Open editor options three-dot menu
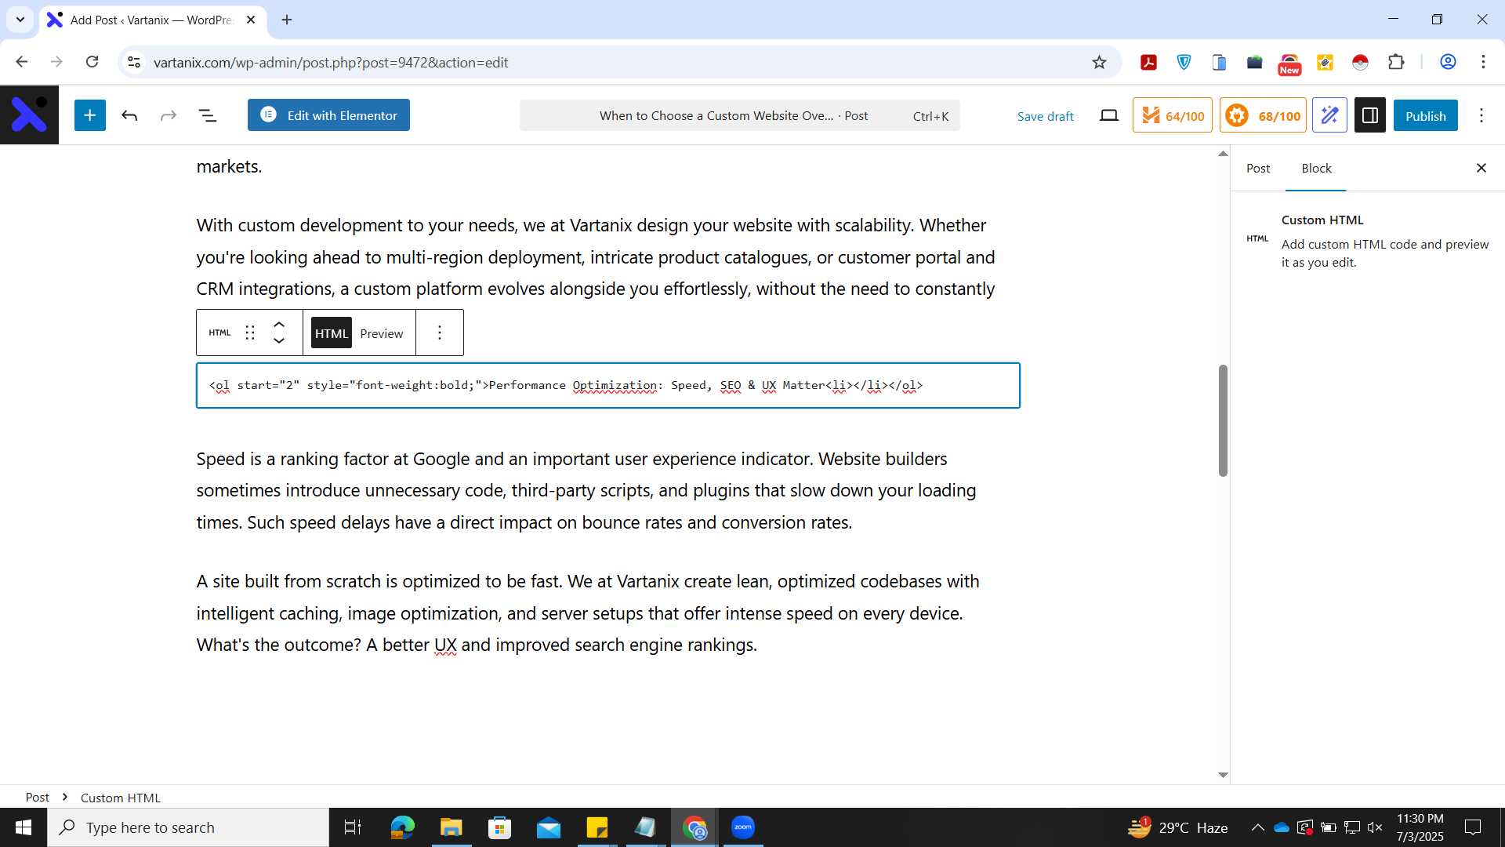 pos(1481,115)
